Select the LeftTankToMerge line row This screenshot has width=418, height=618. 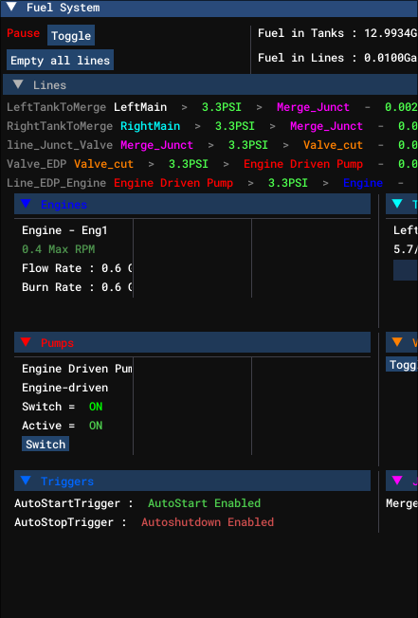pos(212,107)
